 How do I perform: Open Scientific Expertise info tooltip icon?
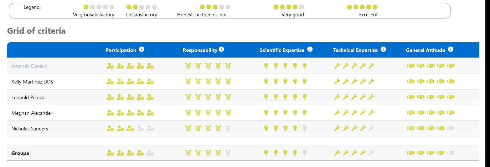tap(310, 49)
